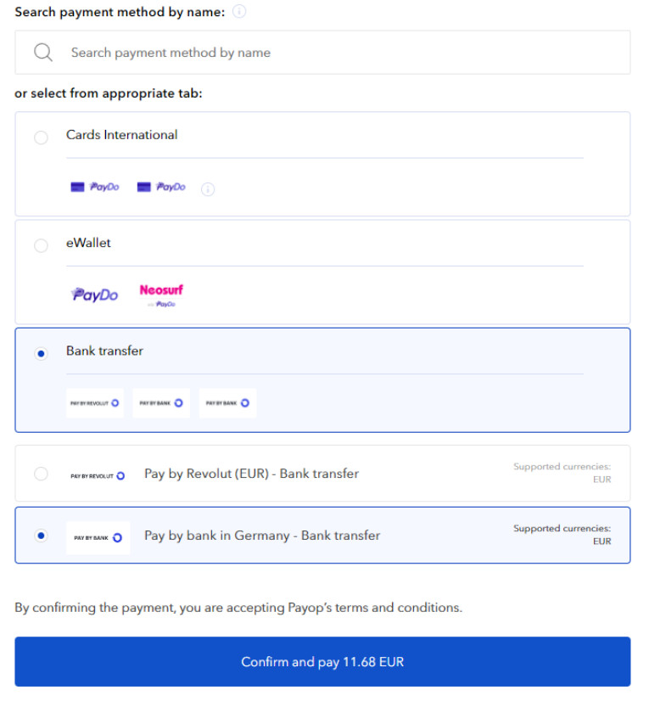Open info icon next to PayDo cards
The height and width of the screenshot is (707, 649).
click(x=208, y=189)
